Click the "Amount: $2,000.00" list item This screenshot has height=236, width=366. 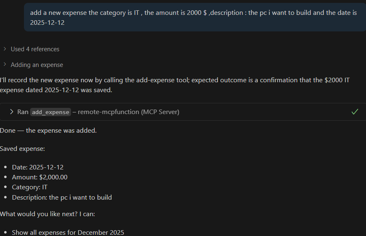(x=40, y=177)
